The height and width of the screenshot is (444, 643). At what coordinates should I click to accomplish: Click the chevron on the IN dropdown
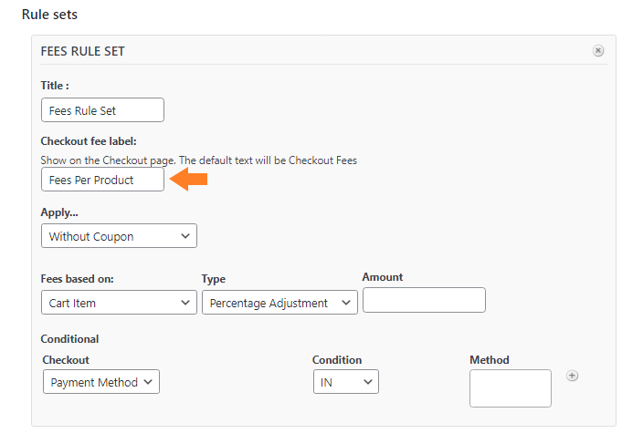click(368, 382)
